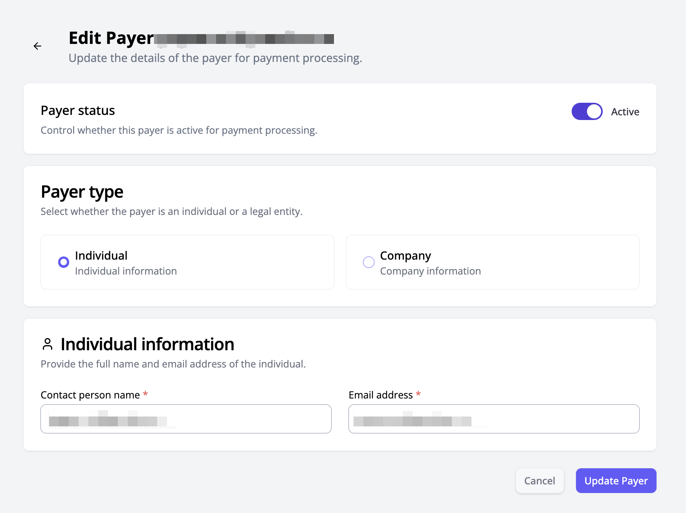Click into the Email address input field

pyautogui.click(x=494, y=419)
